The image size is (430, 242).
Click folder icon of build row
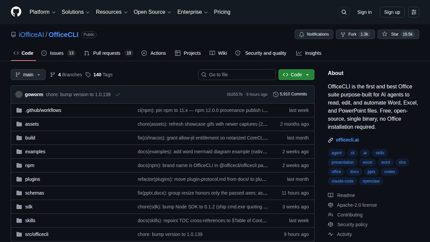[x=19, y=138]
